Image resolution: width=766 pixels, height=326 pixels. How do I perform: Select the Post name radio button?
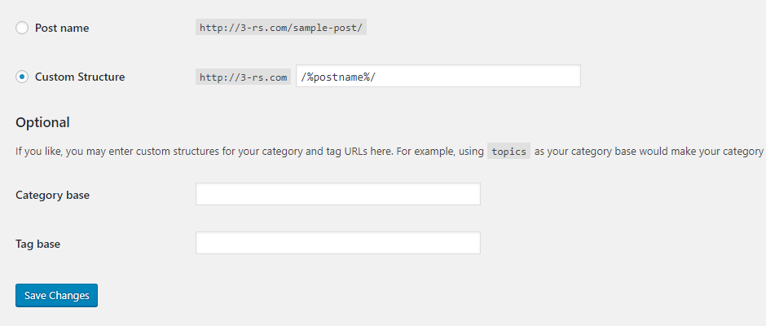(22, 28)
